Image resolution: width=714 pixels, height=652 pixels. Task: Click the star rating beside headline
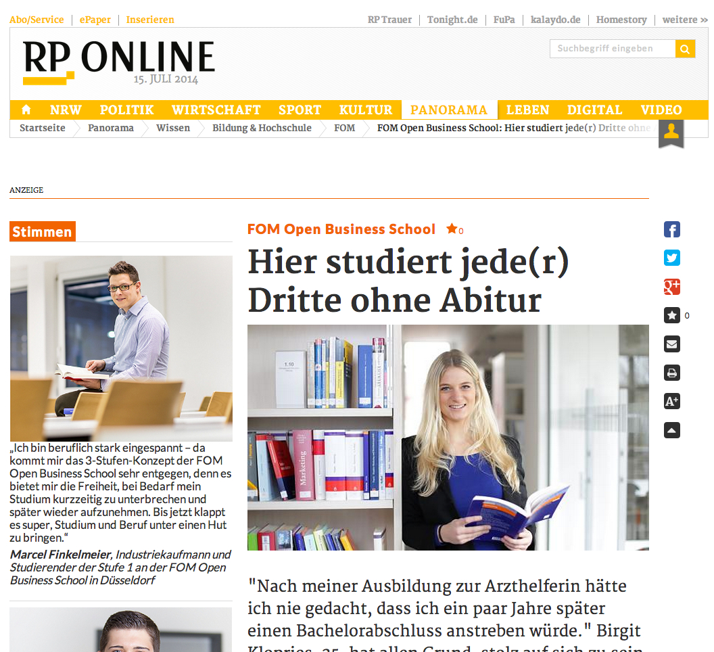454,229
